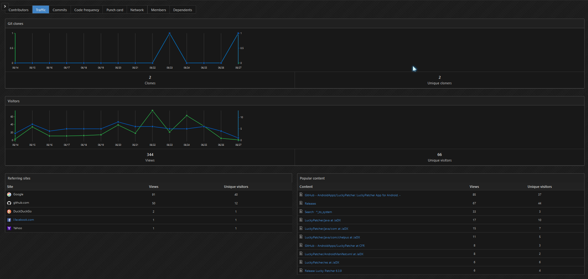This screenshot has width=588, height=279.
Task: Click the file icon beside AndroidAppz/LuckyPatcher at CFR
Action: pos(301,245)
